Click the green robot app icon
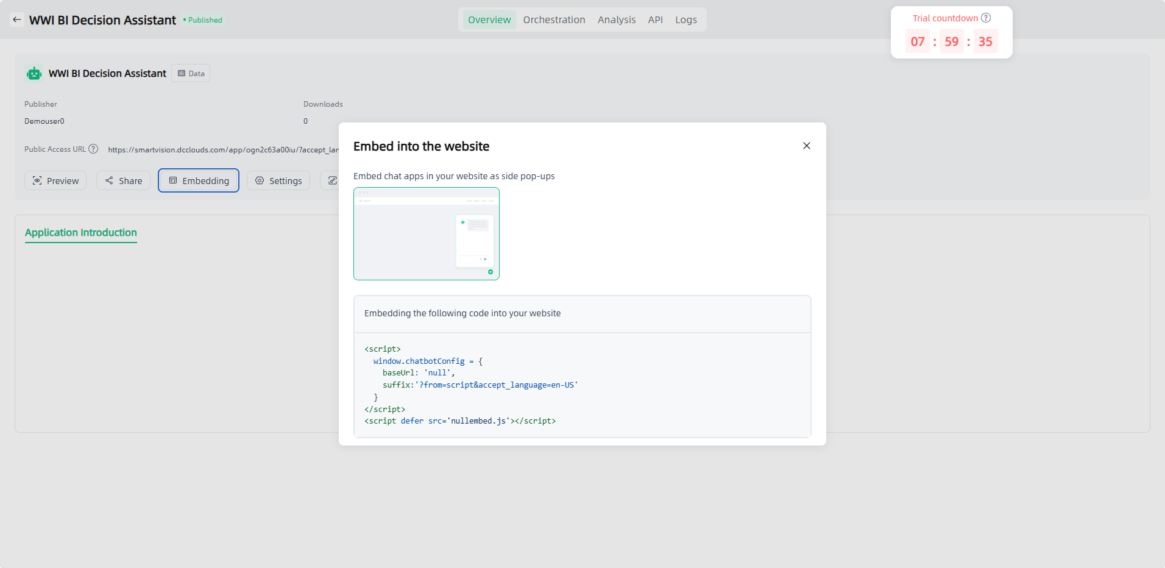 [34, 74]
